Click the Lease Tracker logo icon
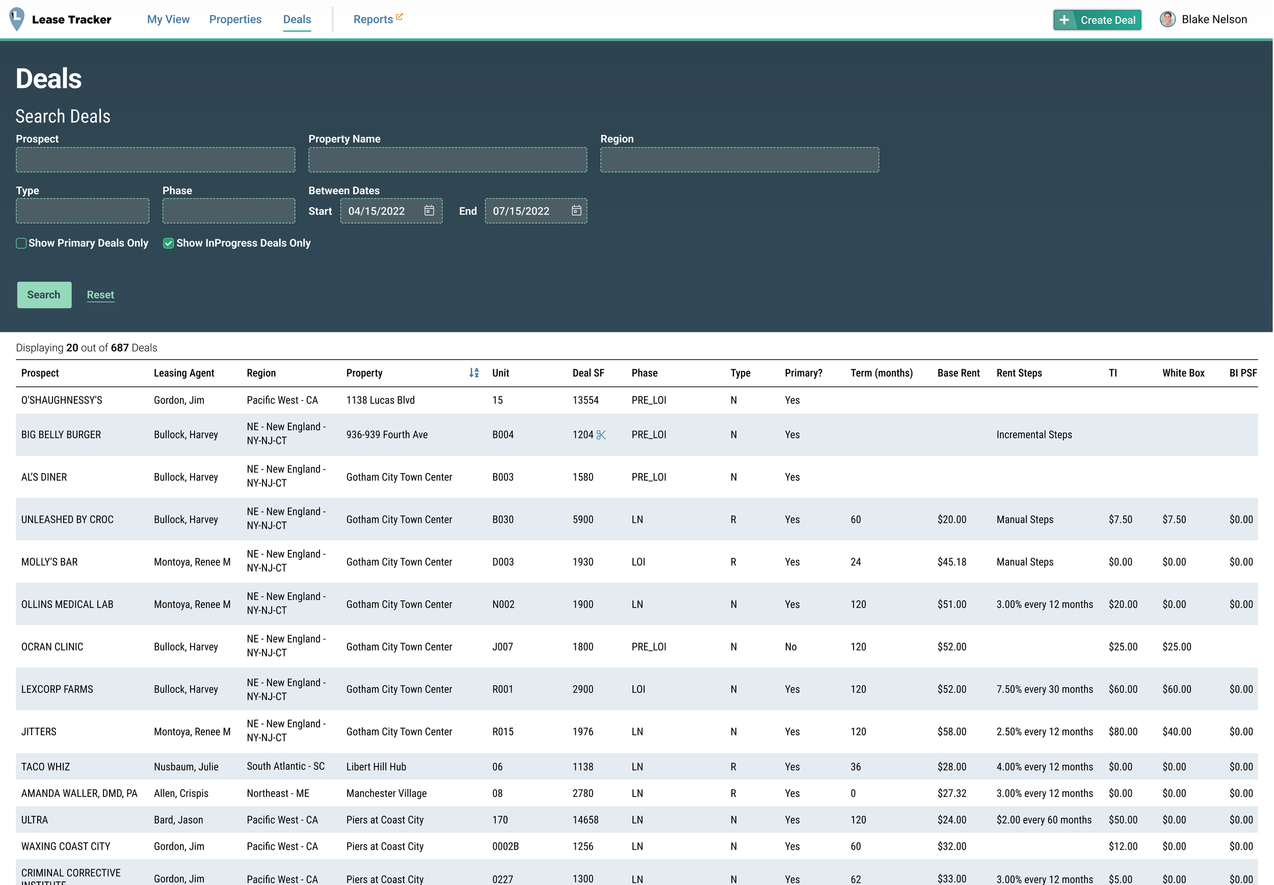 pyautogui.click(x=17, y=19)
